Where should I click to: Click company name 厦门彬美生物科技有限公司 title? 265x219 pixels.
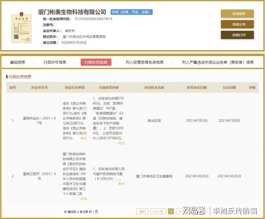(72, 12)
